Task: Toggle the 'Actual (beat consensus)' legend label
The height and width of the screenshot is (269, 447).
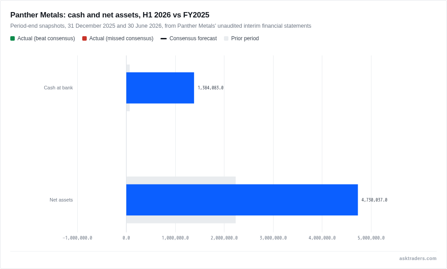Action: point(46,38)
